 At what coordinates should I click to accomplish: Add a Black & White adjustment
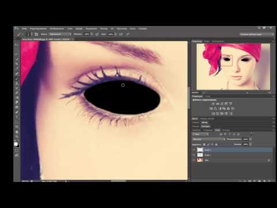[x=220, y=109]
